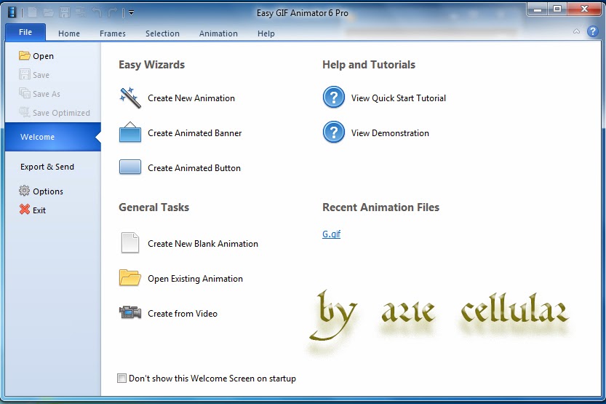Click the Options gear icon
Viewport: 606px width, 404px height.
[24, 191]
